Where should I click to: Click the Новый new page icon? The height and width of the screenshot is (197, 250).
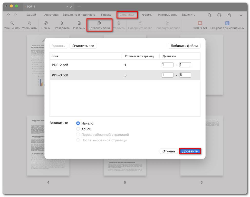pos(46,23)
